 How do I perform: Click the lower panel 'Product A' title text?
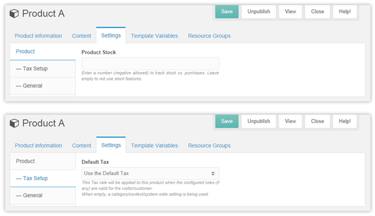(43, 123)
